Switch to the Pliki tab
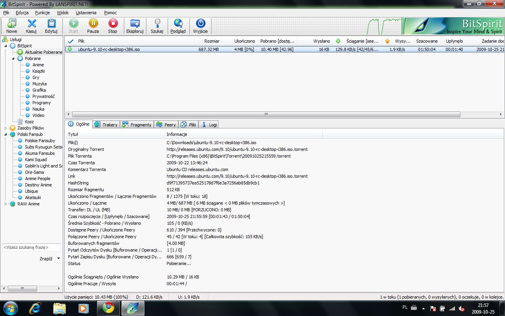This screenshot has width=505, height=316. click(188, 124)
